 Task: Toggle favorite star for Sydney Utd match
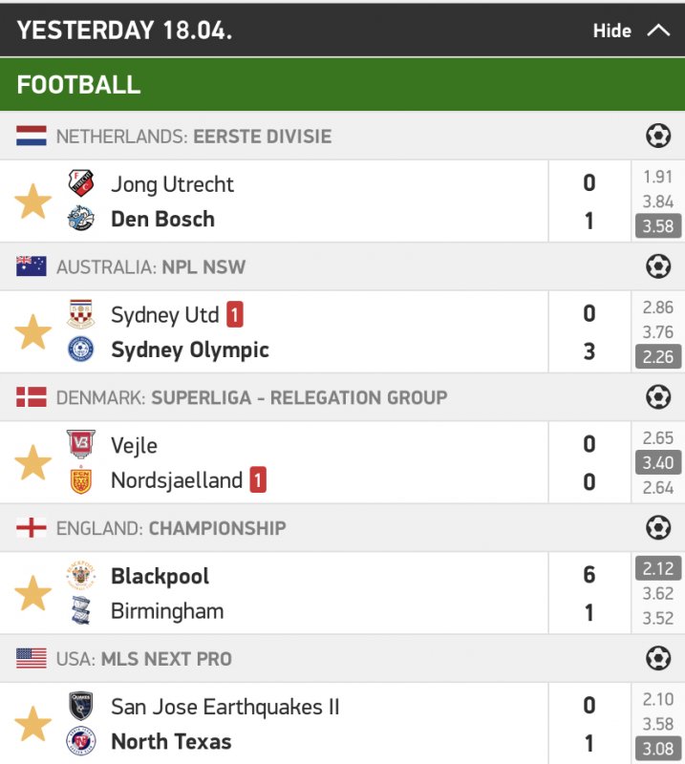(32, 332)
